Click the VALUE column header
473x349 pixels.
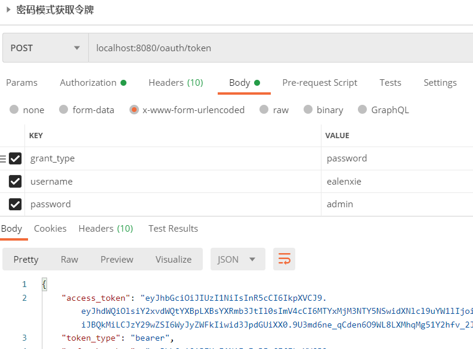pos(337,136)
